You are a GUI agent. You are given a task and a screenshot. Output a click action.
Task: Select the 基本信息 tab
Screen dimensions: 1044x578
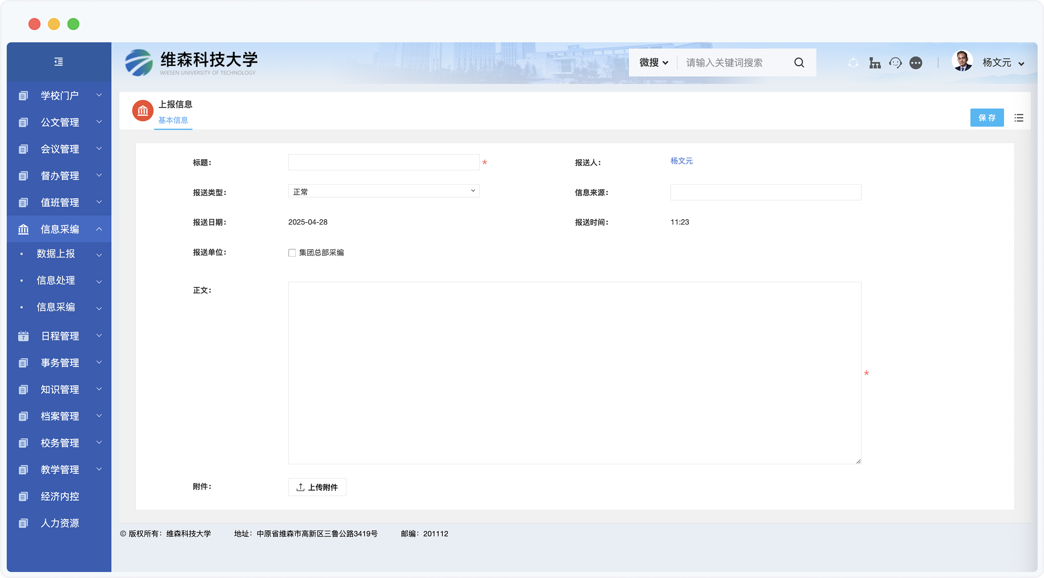173,120
